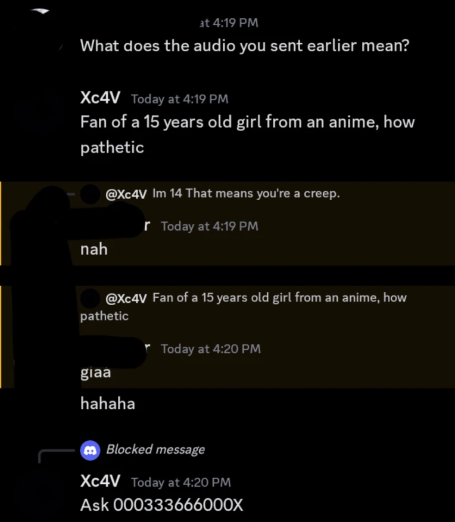Click the reply spine line left of Blocked message
The height and width of the screenshot is (522, 455).
(57, 456)
